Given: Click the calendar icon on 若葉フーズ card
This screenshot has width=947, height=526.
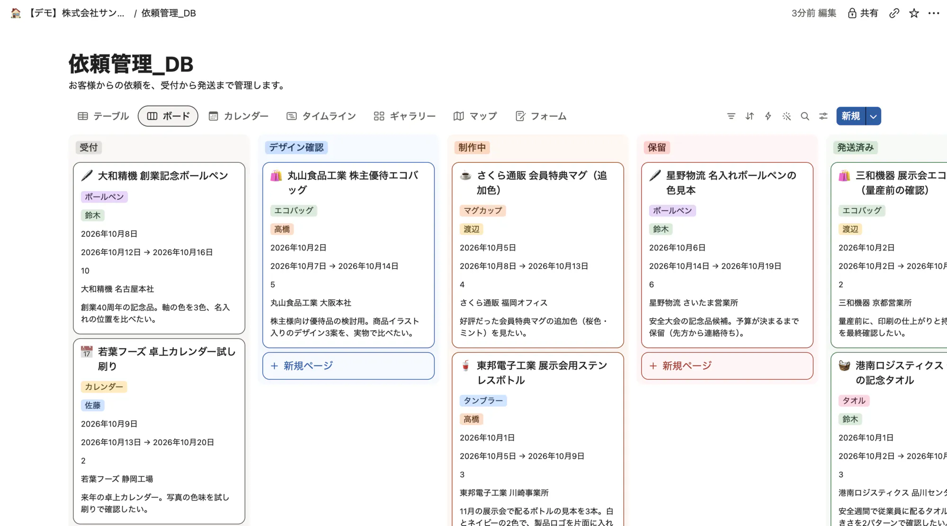Looking at the screenshot, I should (87, 352).
